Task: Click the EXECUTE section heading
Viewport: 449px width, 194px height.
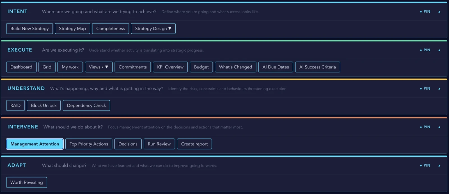Action: pos(20,50)
